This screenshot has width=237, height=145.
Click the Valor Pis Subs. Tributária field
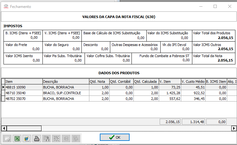pos(64,58)
